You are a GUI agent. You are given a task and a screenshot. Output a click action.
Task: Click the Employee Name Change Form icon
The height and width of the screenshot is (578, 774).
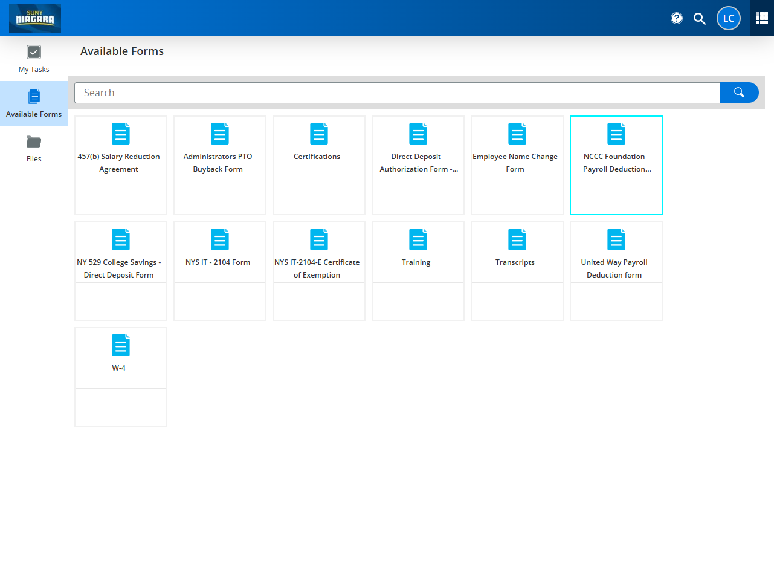tap(517, 134)
